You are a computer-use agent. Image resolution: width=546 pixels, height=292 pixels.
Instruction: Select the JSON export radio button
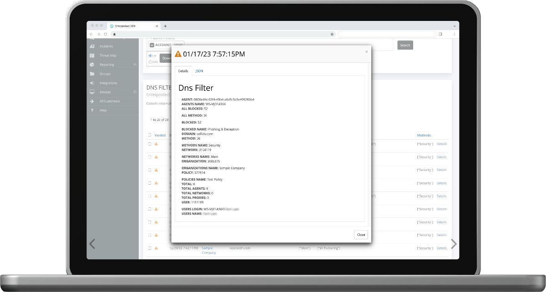(150, 61)
